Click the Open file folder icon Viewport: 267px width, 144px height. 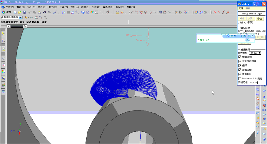(20, 12)
